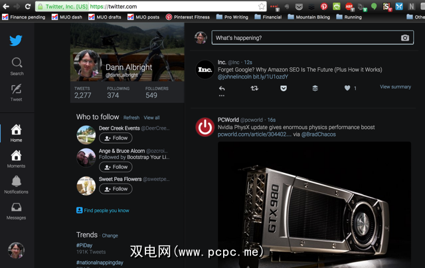Click the camera icon in tweet box
Image resolution: width=425 pixels, height=268 pixels.
[x=405, y=38]
